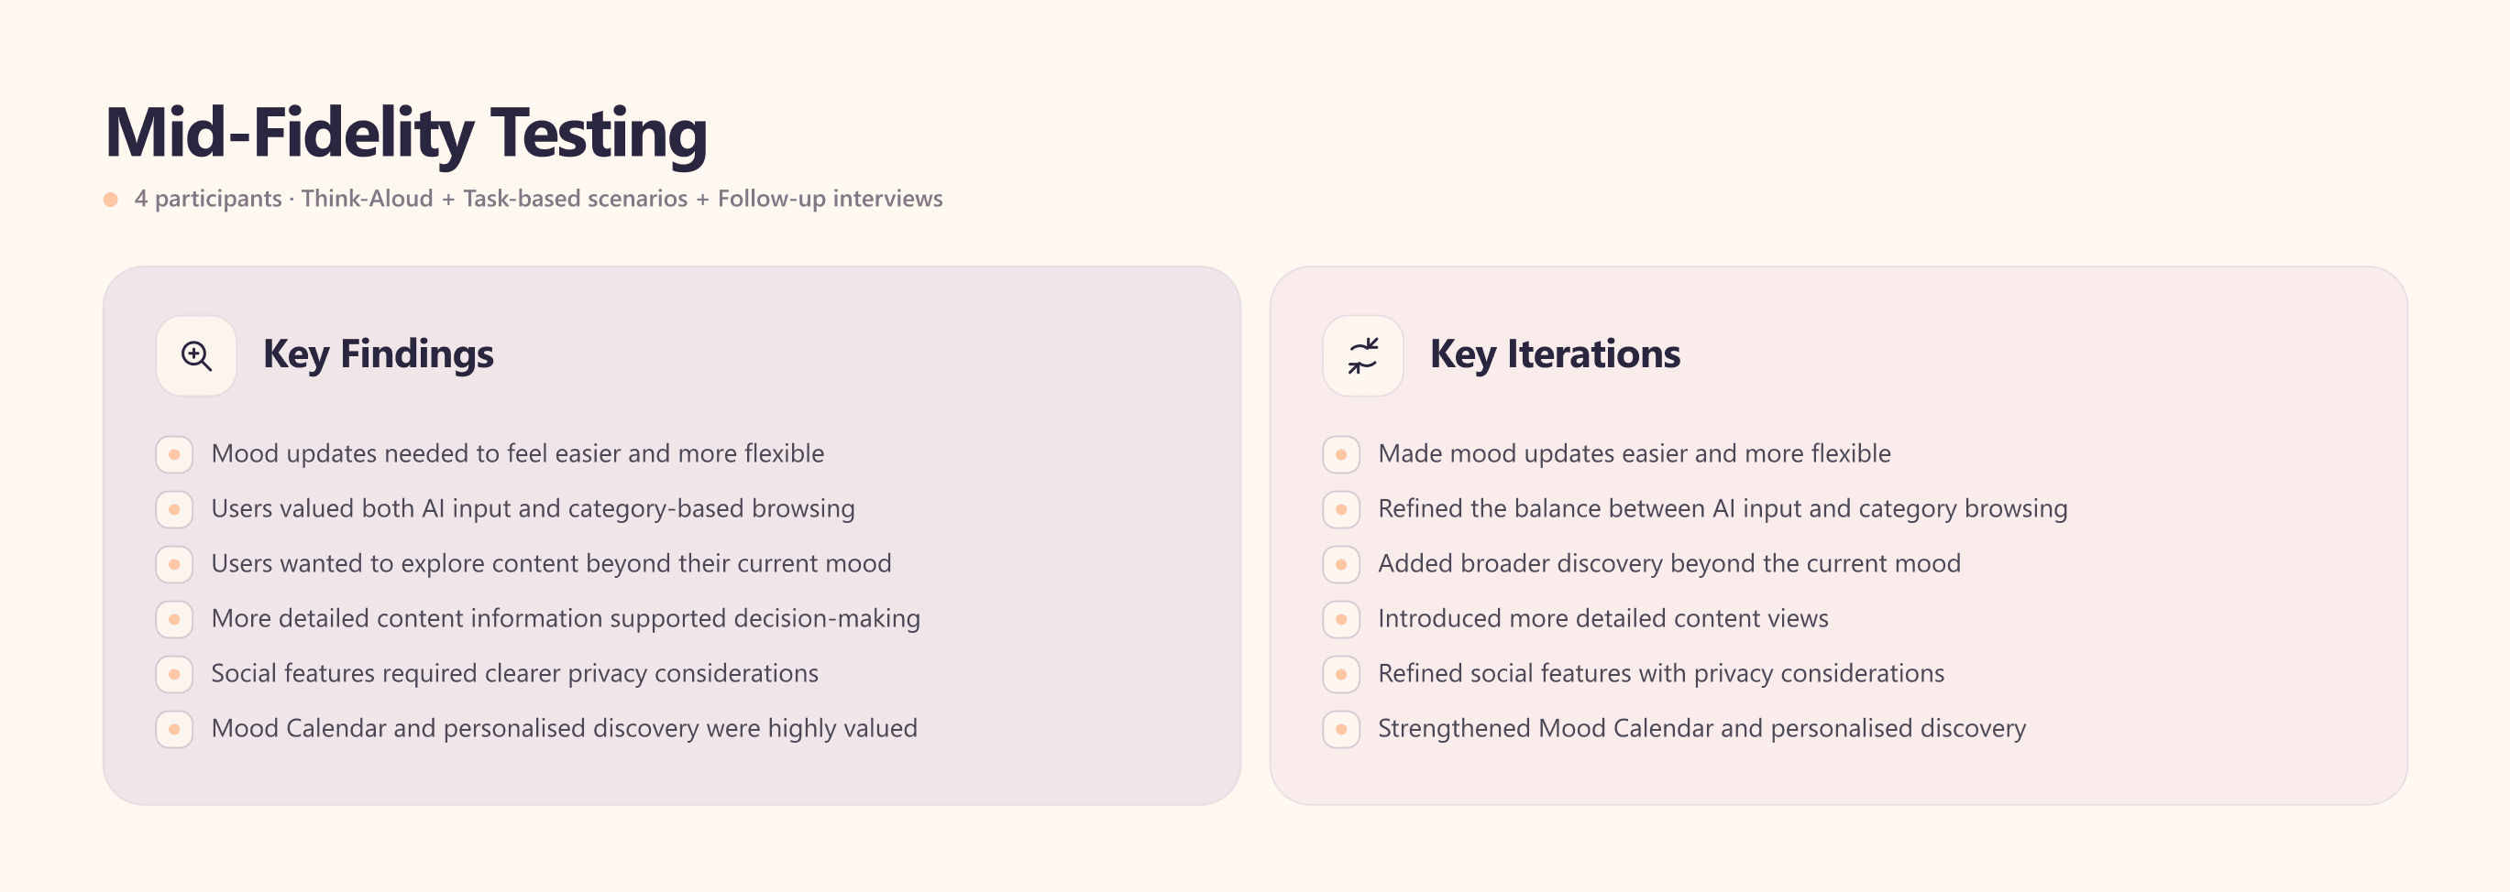Click 'Refined social features with privacy considerations' text
This screenshot has width=2510, height=892.
coord(1660,673)
